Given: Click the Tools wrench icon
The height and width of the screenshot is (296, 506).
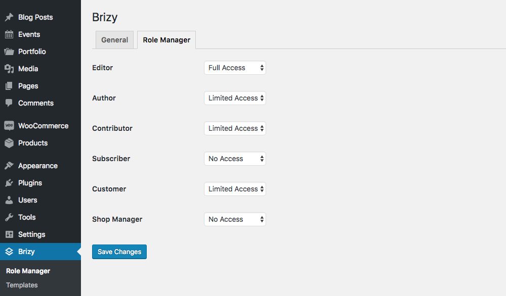Looking at the screenshot, I should click(9, 217).
